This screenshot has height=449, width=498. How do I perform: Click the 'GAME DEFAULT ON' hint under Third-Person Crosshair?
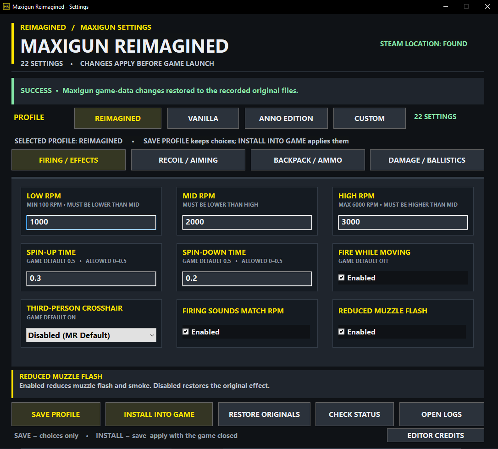point(51,318)
